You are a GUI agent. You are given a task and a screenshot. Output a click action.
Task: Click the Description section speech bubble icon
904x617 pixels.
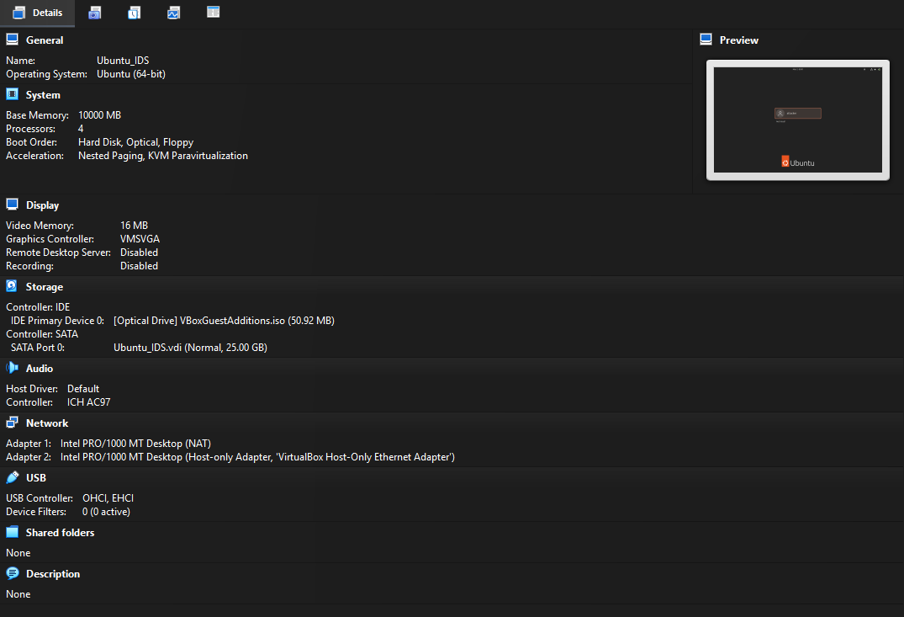tap(12, 573)
